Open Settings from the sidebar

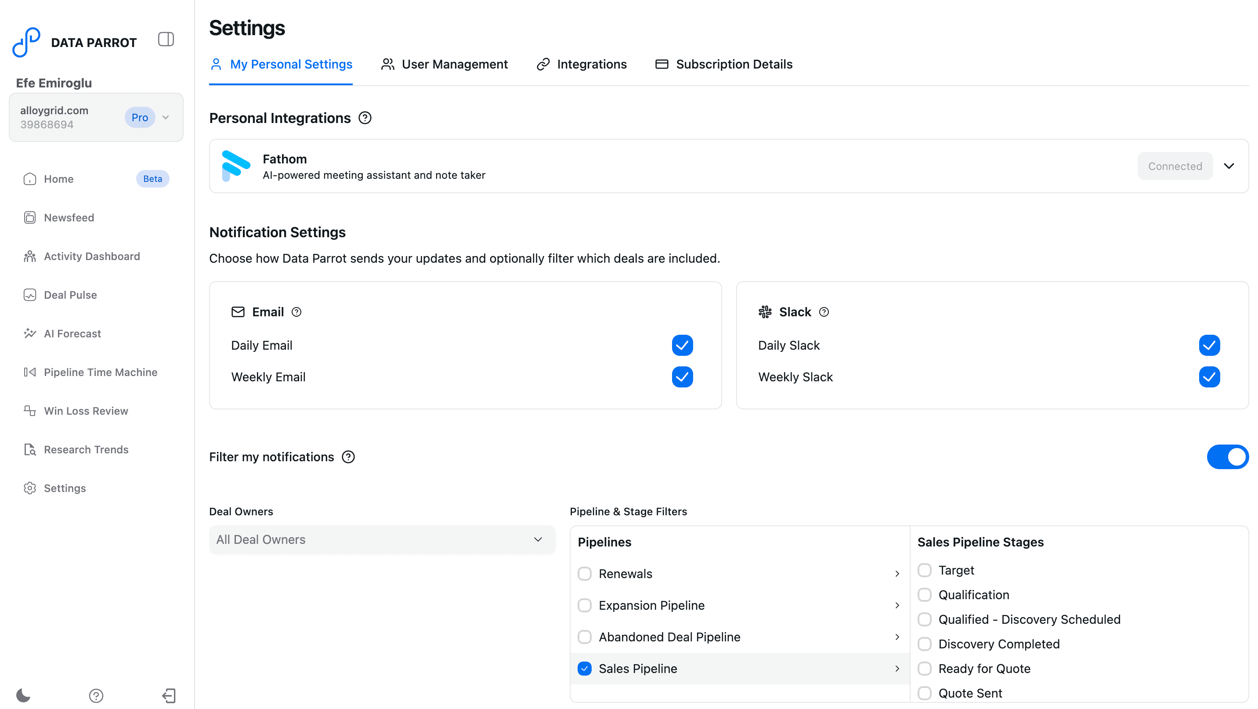[65, 488]
